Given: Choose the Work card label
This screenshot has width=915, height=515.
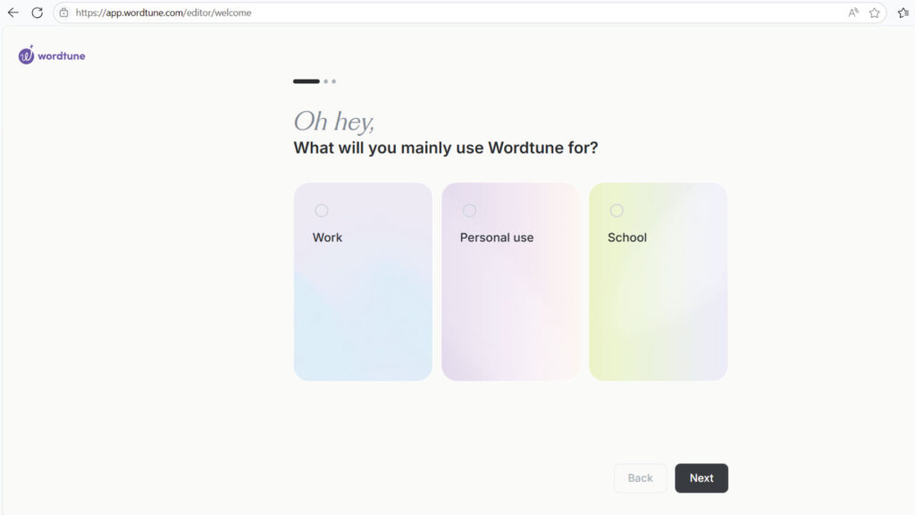Looking at the screenshot, I should coord(327,238).
